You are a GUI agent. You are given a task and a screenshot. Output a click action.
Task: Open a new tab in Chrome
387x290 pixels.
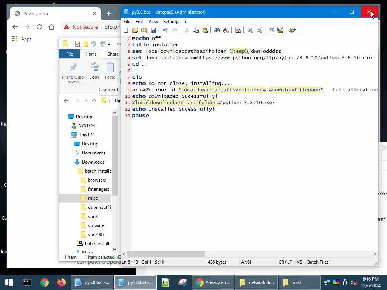108,14
